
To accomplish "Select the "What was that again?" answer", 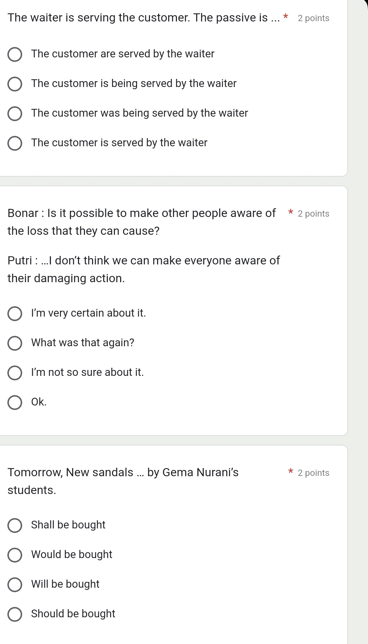I will point(15,343).
